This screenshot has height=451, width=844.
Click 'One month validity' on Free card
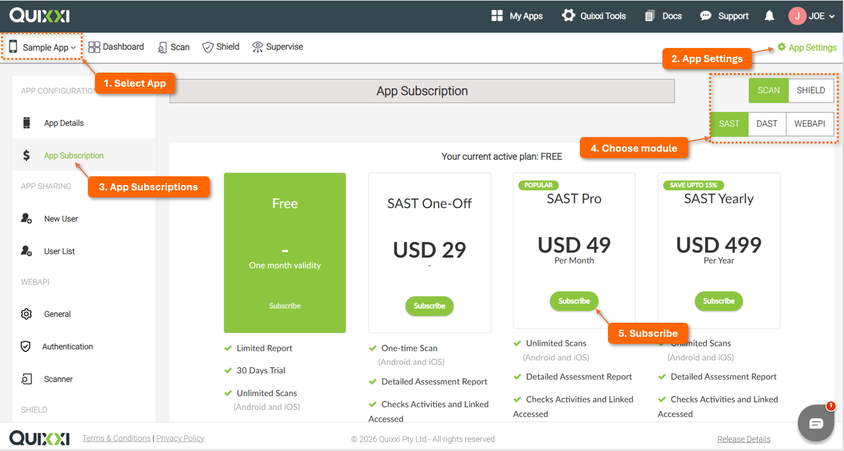tap(285, 265)
